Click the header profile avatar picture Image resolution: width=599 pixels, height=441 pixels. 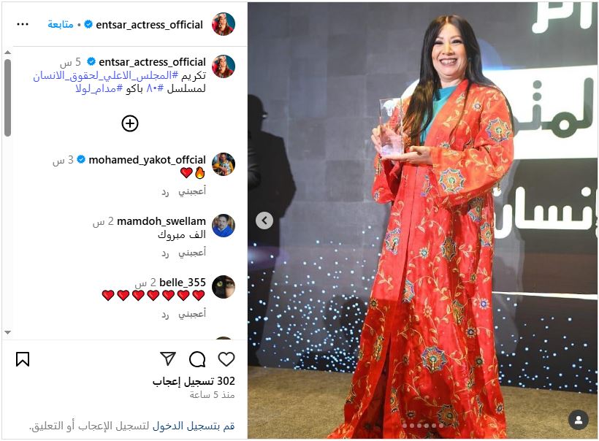[x=223, y=24]
